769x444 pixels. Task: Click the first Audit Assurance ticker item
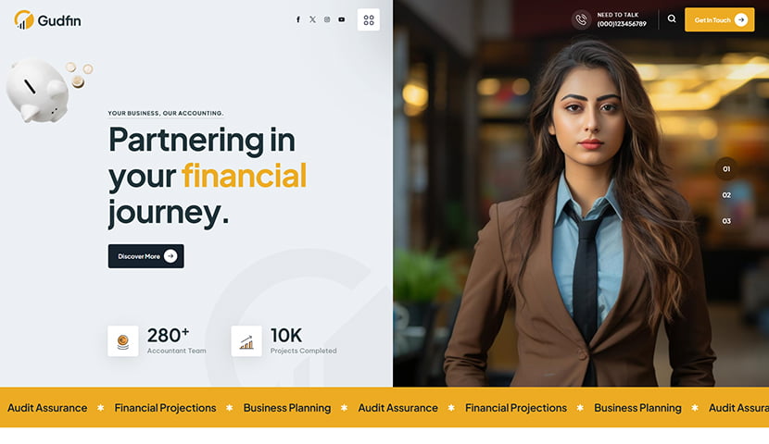pos(47,408)
